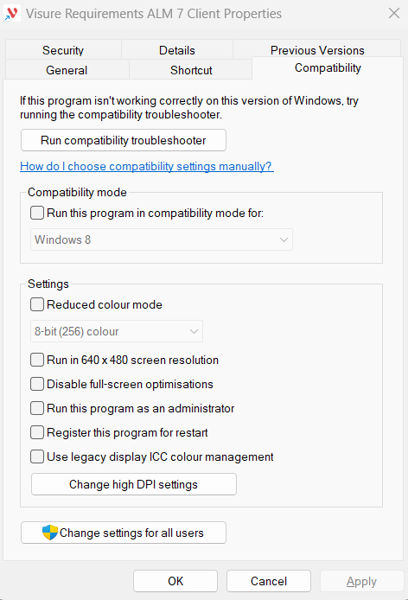This screenshot has width=408, height=600.
Task: Go to the Previous Versions tab
Action: (x=317, y=50)
